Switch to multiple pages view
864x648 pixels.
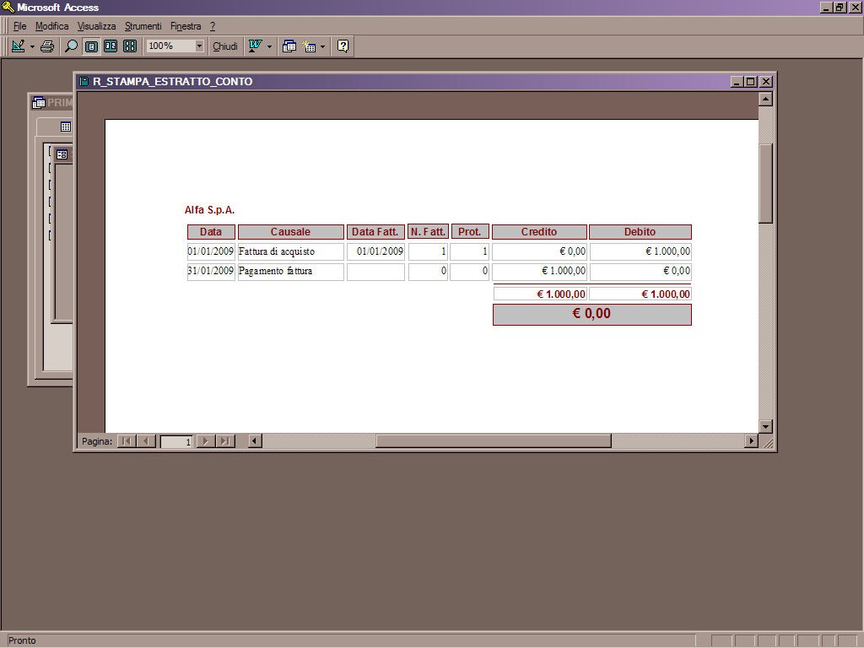130,46
